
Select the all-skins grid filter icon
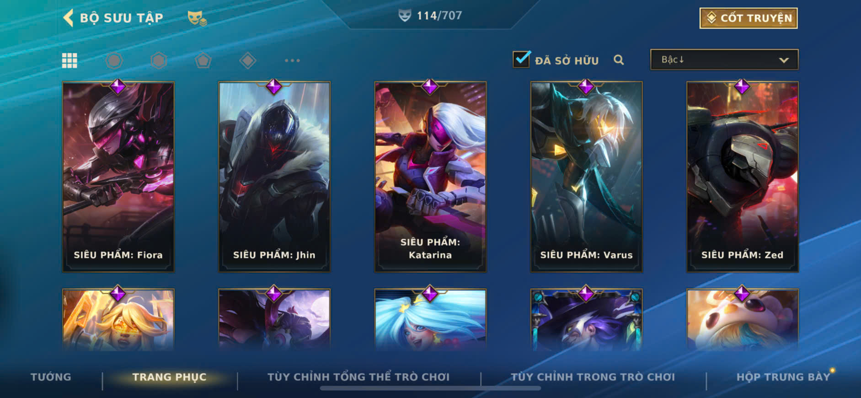pos(70,60)
